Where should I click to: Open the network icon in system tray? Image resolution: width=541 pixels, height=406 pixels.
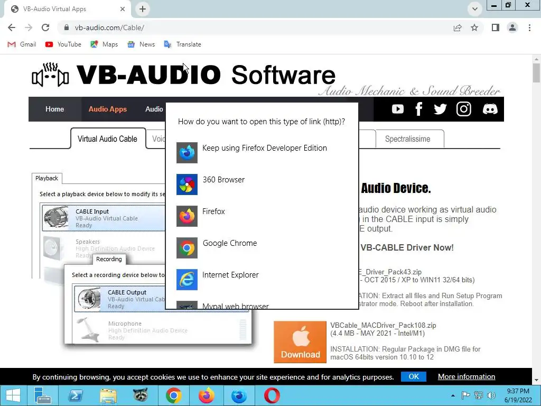tap(479, 395)
